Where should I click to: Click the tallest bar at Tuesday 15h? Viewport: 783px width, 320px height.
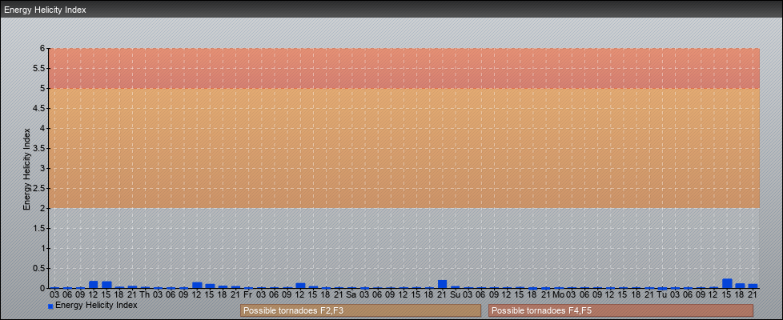point(727,283)
